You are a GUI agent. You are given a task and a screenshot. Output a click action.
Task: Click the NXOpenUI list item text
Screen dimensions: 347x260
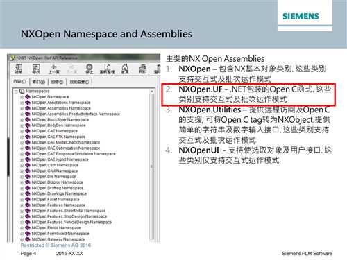click(255, 155)
